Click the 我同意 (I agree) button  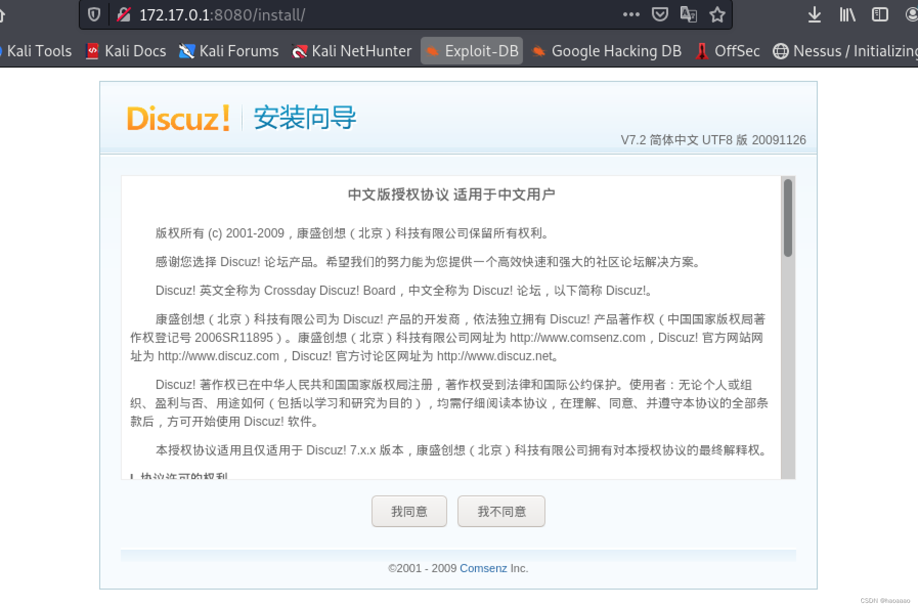tap(409, 511)
